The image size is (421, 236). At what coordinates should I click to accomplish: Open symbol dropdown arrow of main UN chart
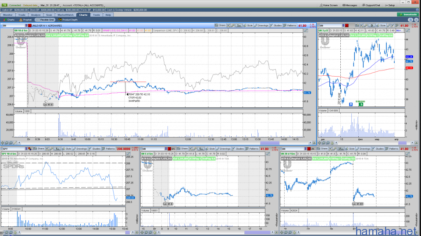(x=26, y=25)
